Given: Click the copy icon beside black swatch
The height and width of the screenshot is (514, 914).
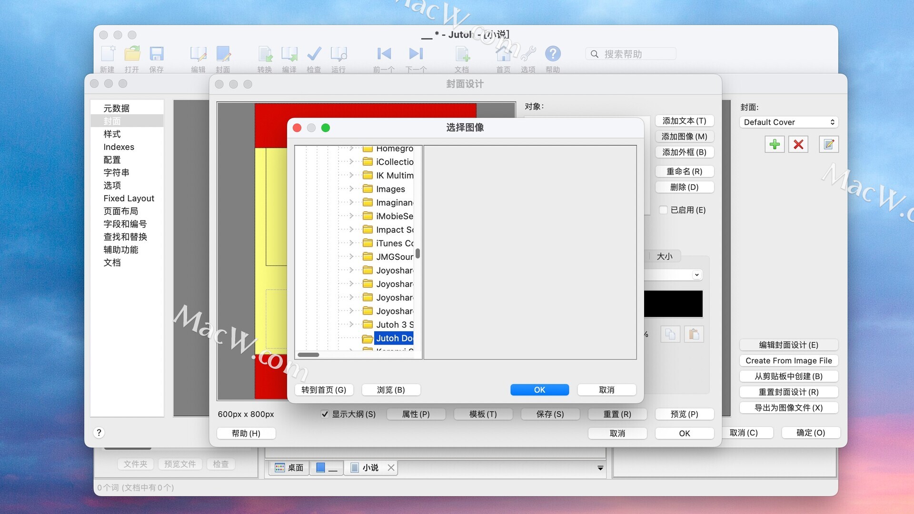Looking at the screenshot, I should point(670,334).
